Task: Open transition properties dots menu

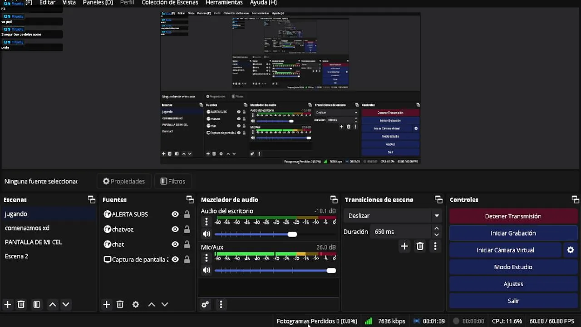Action: coord(435,246)
